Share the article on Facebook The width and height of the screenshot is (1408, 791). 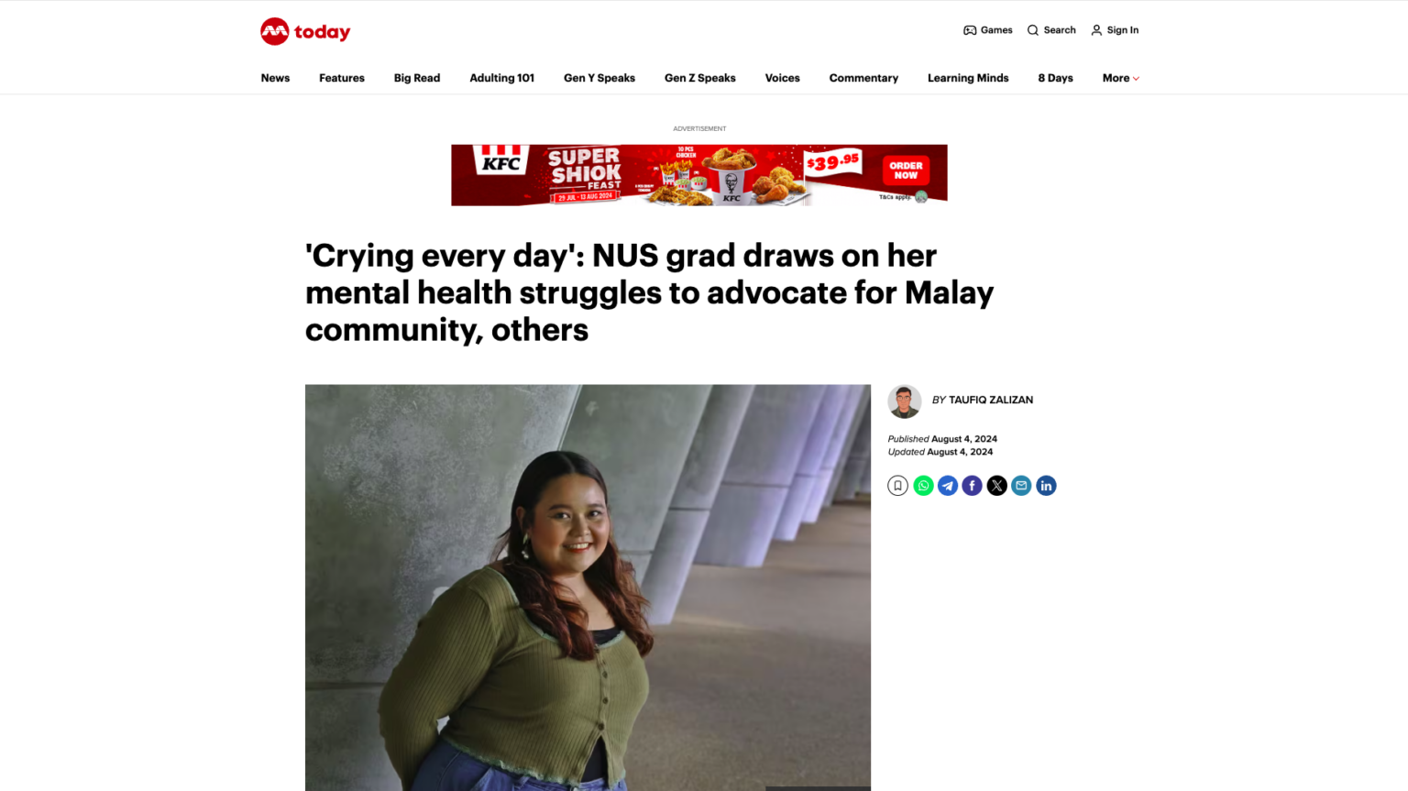pos(972,485)
